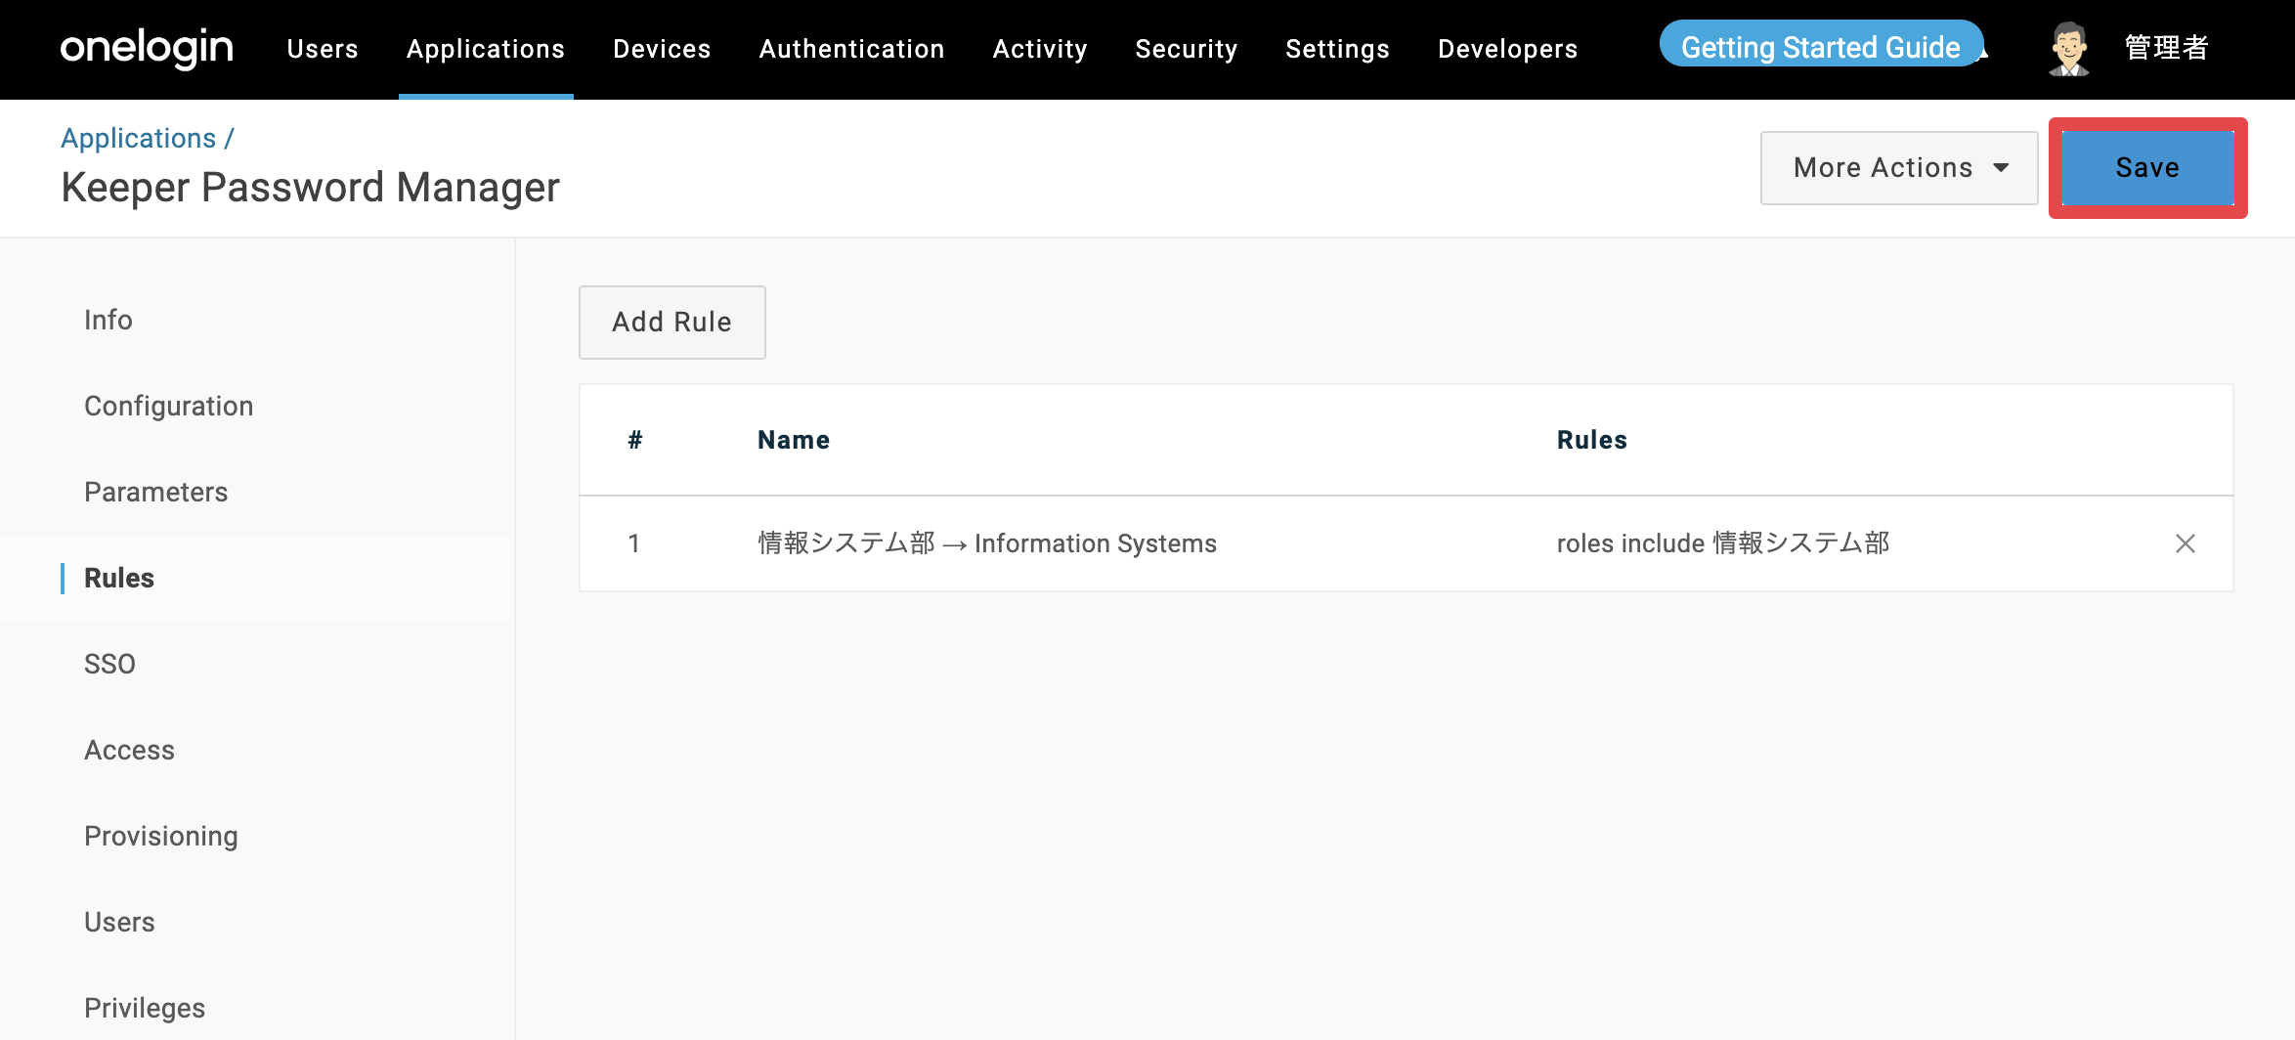This screenshot has width=2295, height=1040.
Task: Open the Activity top menu
Action: click(1040, 49)
